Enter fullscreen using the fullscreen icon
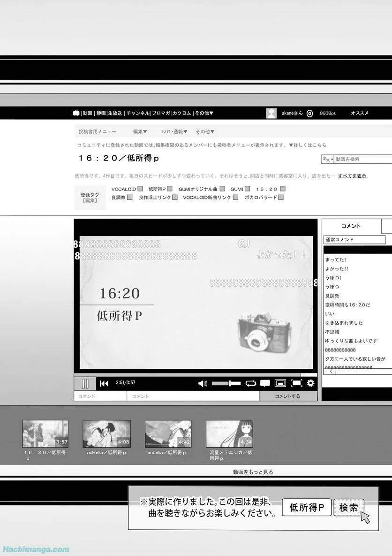 [x=296, y=383]
